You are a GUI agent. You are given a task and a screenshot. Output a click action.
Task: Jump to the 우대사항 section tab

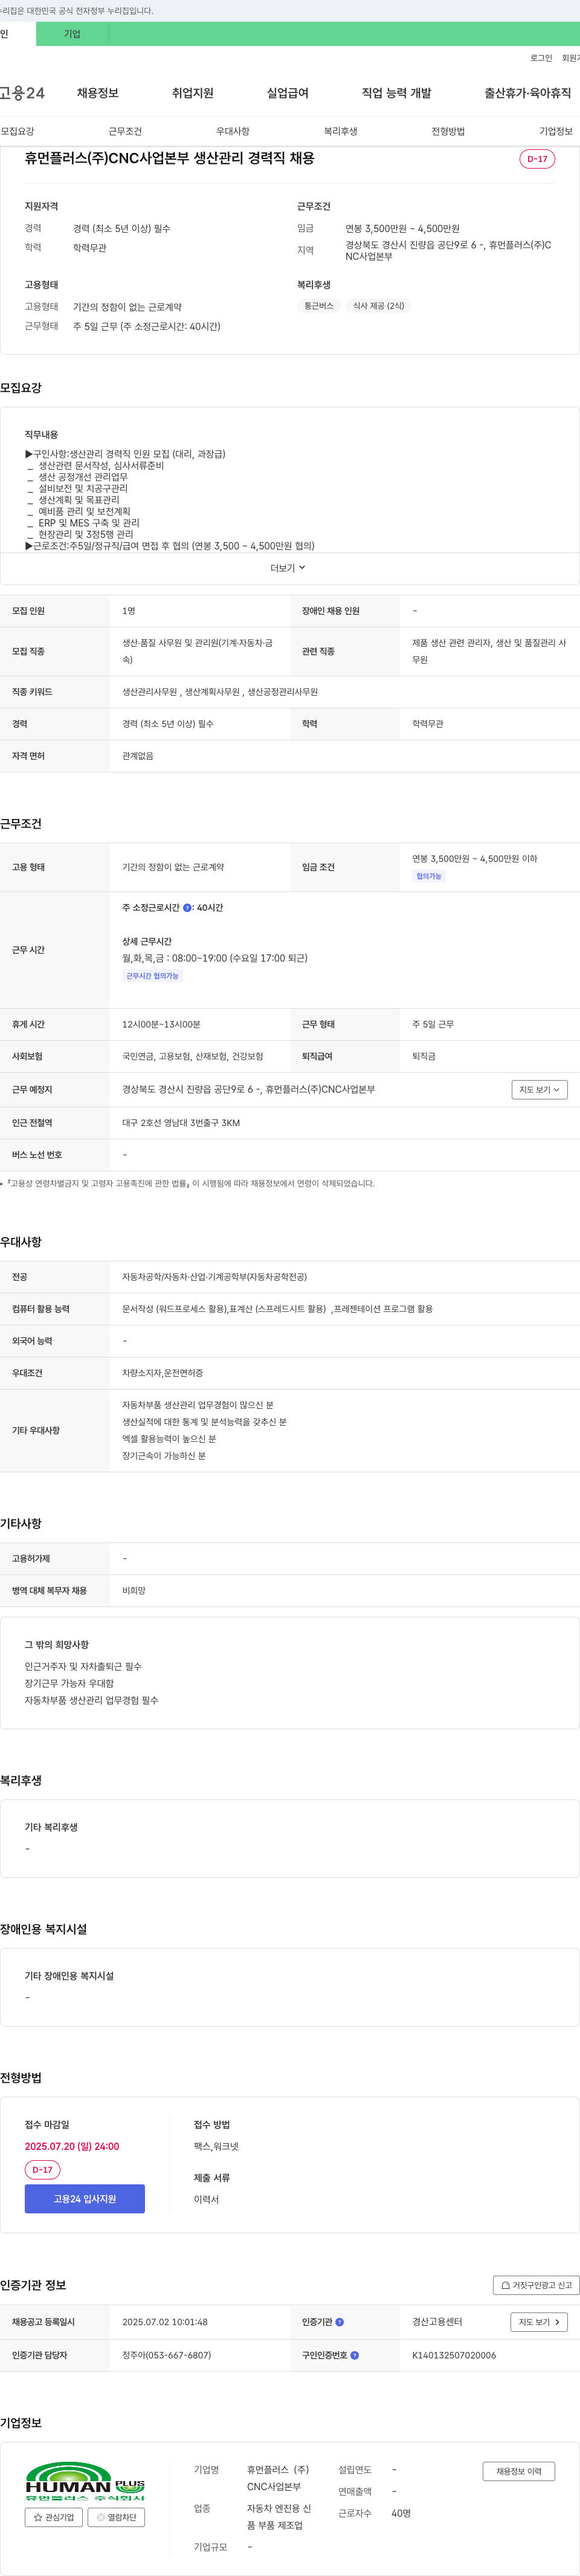[233, 131]
